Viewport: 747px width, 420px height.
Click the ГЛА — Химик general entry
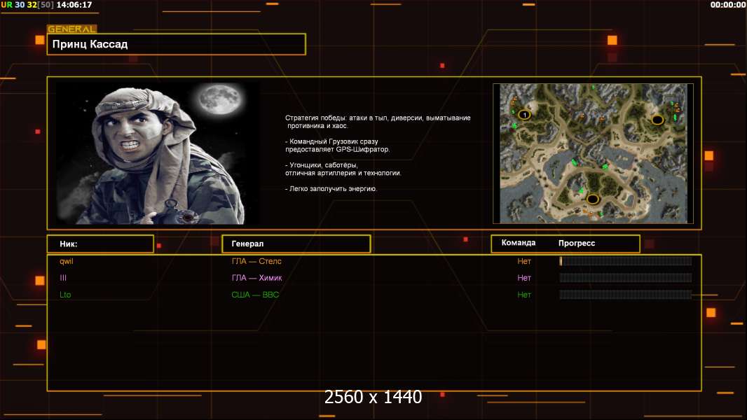tap(256, 278)
